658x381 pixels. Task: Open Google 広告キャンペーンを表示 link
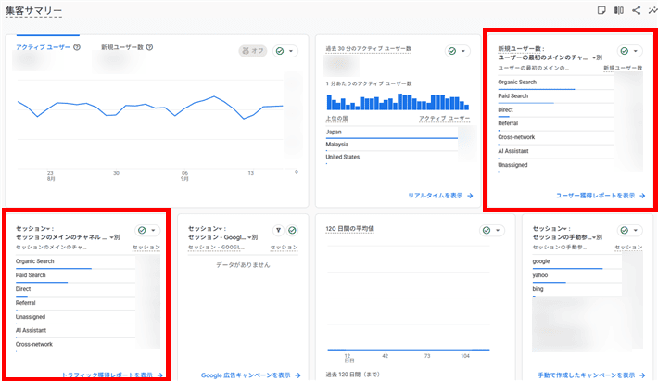(x=250, y=375)
